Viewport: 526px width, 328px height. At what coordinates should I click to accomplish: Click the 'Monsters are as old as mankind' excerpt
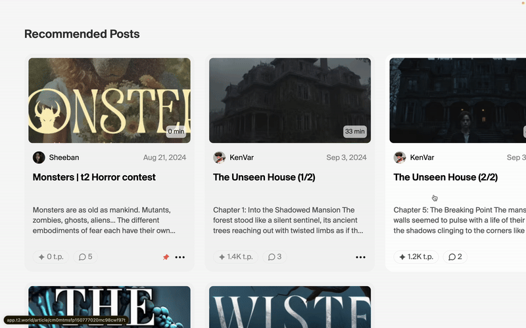(x=104, y=220)
